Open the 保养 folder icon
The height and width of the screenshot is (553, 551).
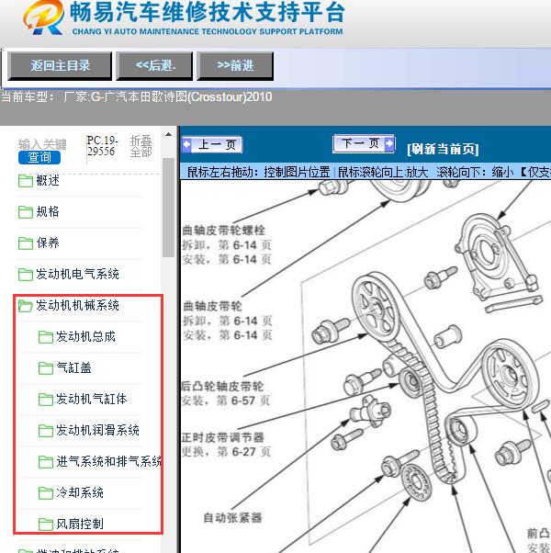click(x=26, y=243)
